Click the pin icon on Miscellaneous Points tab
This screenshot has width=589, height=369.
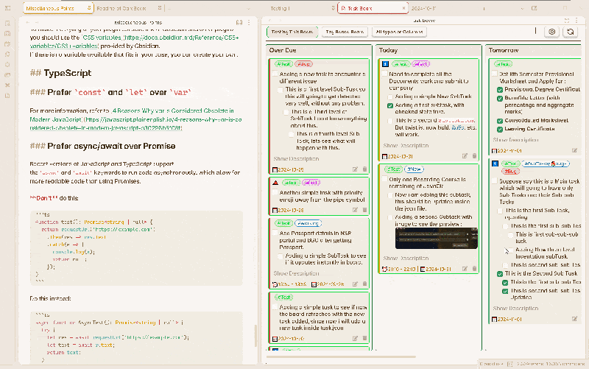88,7
